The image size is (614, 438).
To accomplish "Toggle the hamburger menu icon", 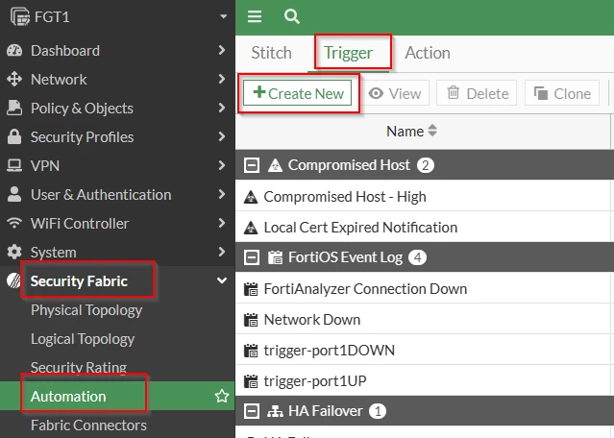I will tap(255, 16).
